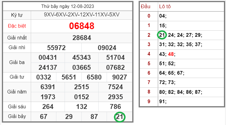Click fifth prize number 7524

115,87
